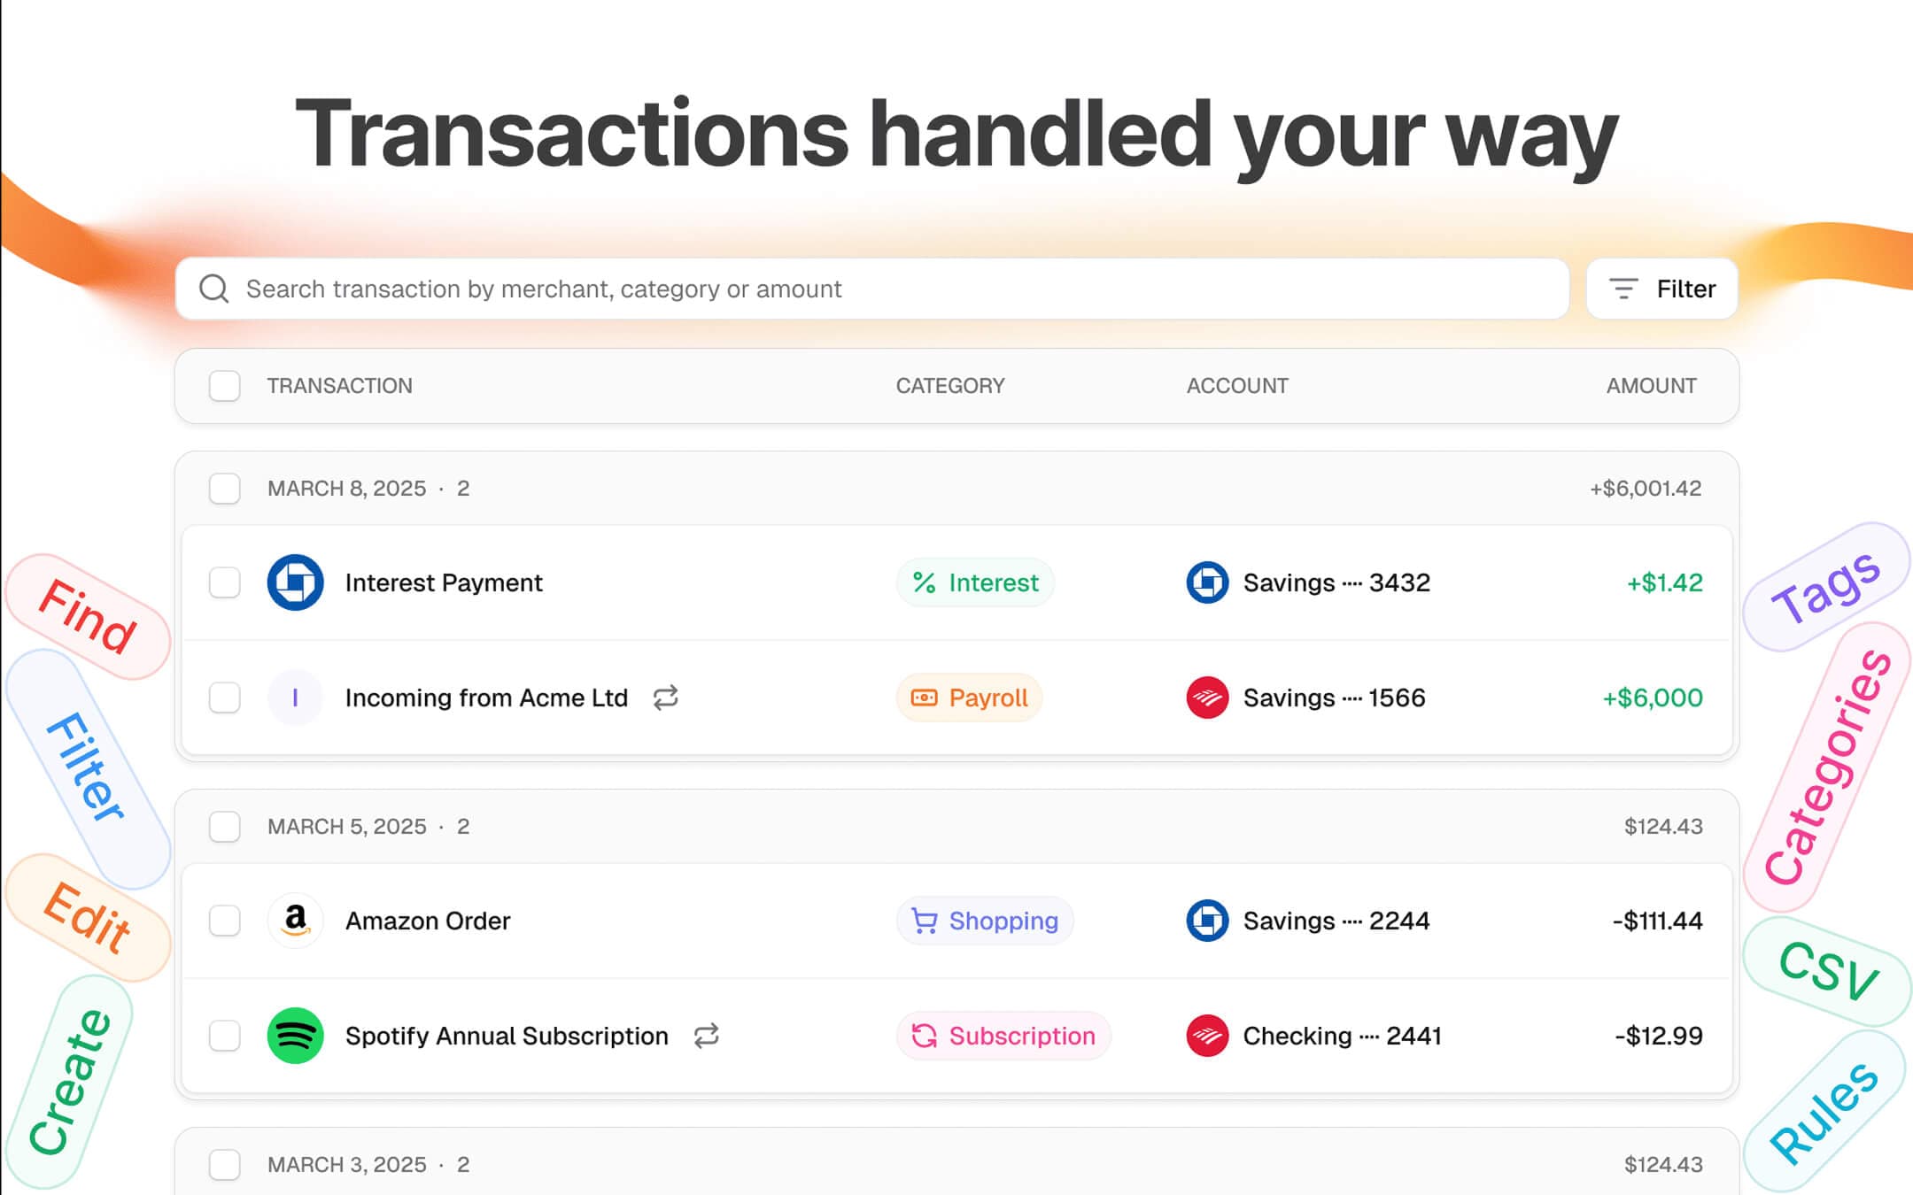Image resolution: width=1913 pixels, height=1195 pixels.
Task: Click the Subscription category badge
Action: point(1004,1036)
